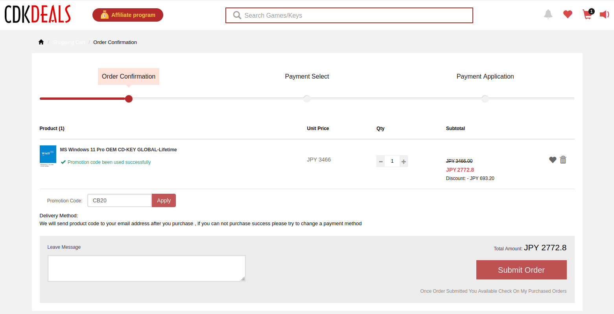Select the Payment Select step label

pos(307,76)
